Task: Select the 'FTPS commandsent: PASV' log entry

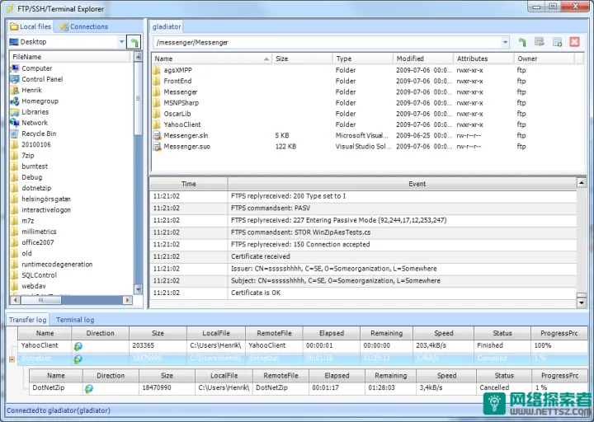Action: [x=363, y=209]
